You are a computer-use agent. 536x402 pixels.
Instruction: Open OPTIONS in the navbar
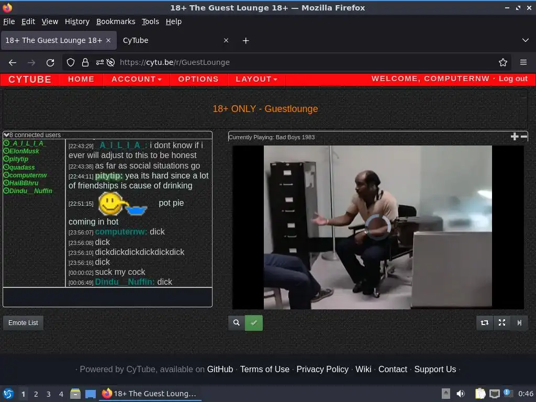point(198,80)
